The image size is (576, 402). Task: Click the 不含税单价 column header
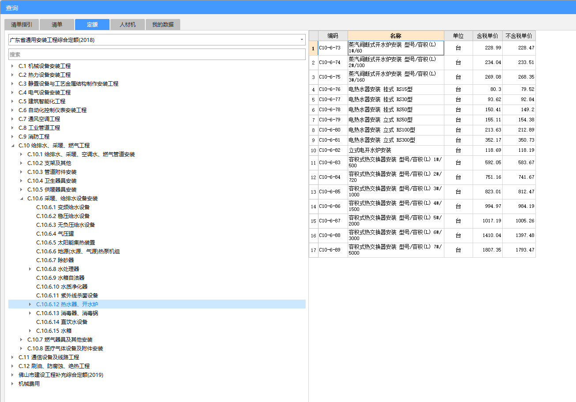(519, 36)
